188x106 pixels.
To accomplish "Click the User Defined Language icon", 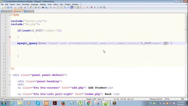I will (x=75, y=7).
